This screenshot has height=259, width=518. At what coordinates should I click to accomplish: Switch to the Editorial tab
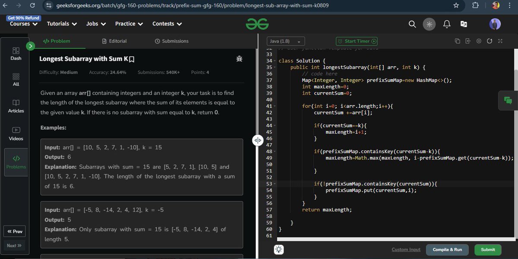(114, 41)
